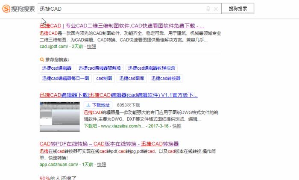Open 快照 snapshot of cad.xjpdf.com result
Screen dimensions: 299x180
[x=91, y=47]
